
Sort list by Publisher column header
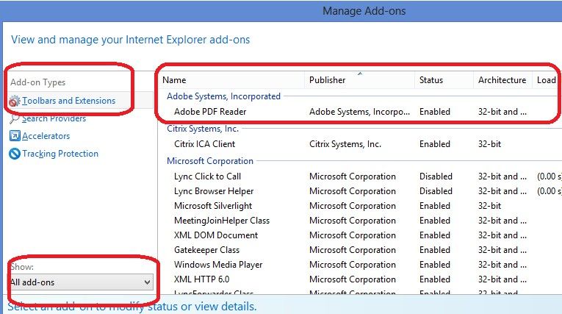pyautogui.click(x=327, y=80)
